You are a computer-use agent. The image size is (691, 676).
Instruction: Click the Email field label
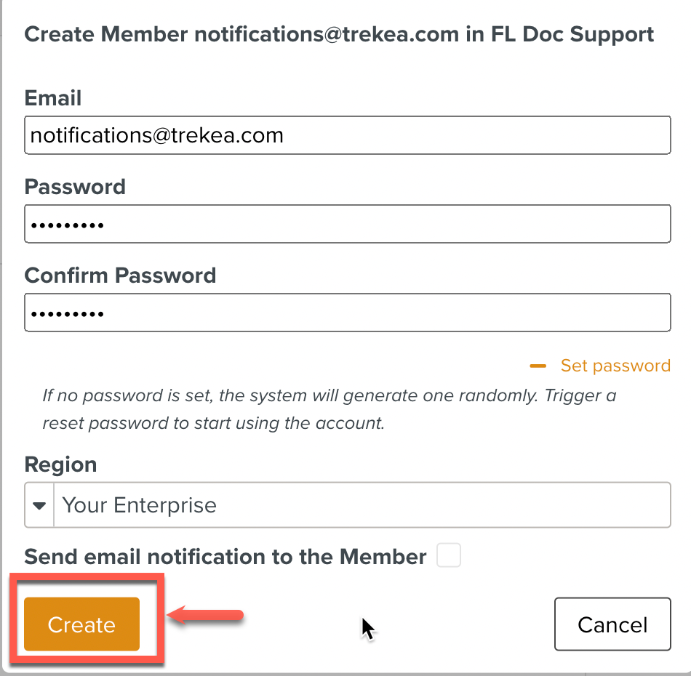coord(53,98)
